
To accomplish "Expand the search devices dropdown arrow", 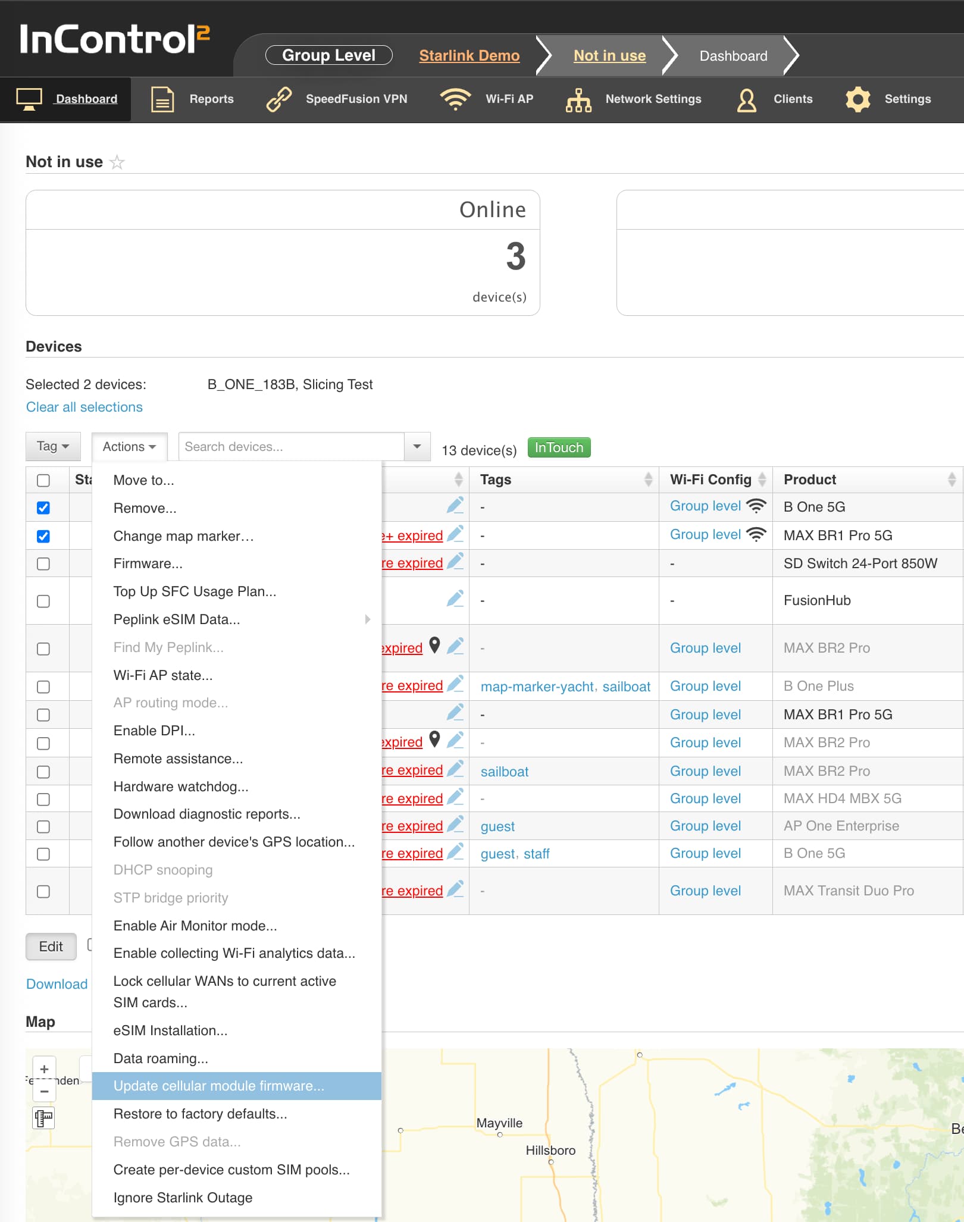I will (x=417, y=446).
